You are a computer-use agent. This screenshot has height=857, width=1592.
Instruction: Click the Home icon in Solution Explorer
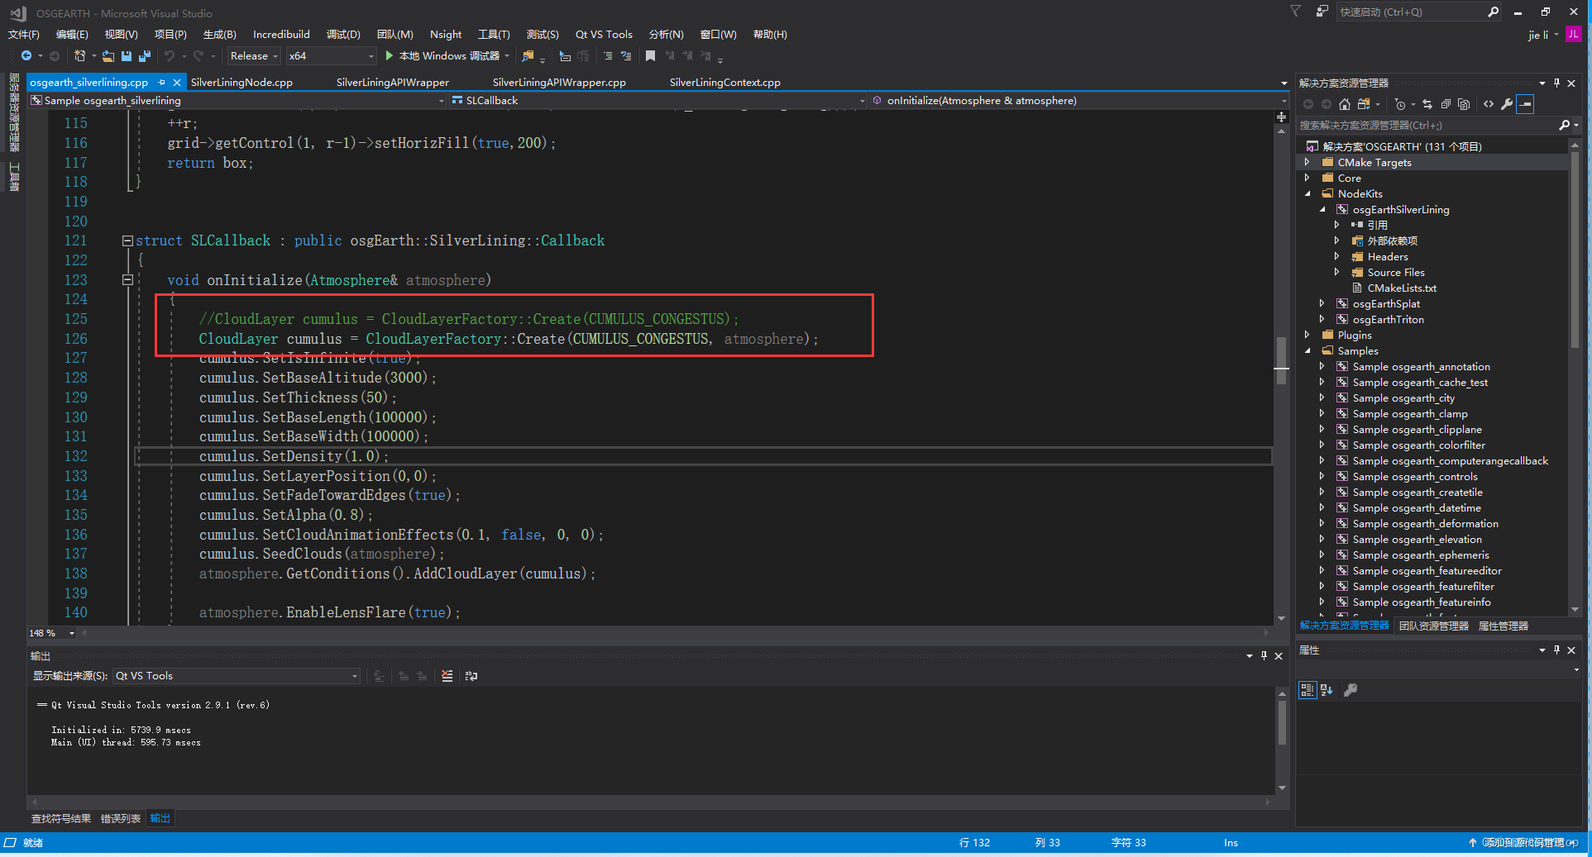click(1344, 104)
